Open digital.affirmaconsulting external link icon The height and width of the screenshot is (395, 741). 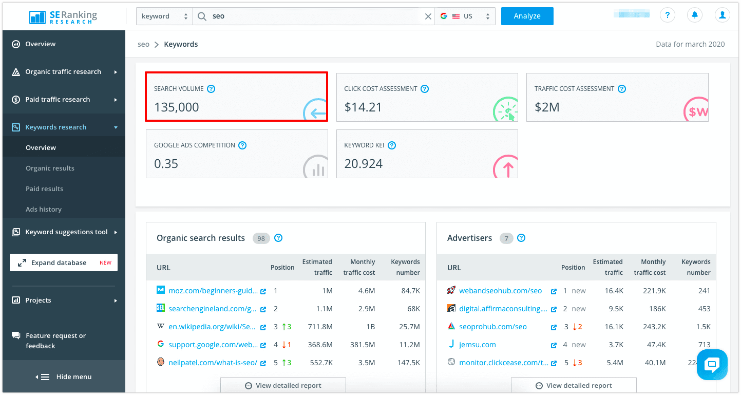click(554, 309)
